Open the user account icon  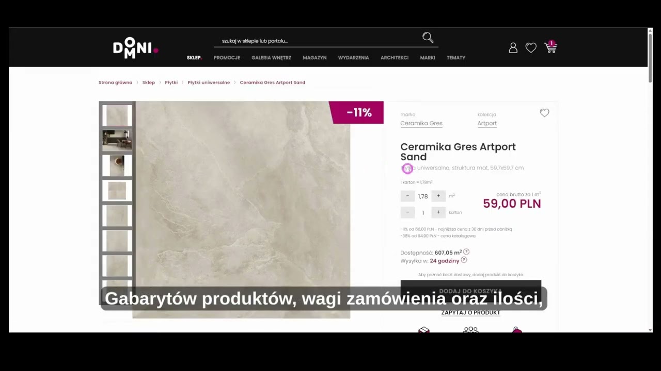[513, 48]
